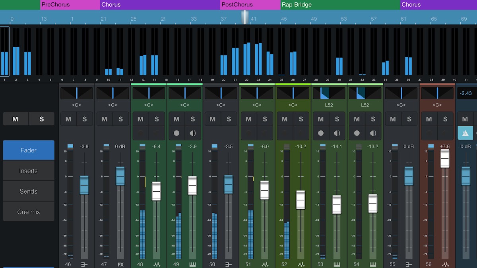Click the audio waveform icon on channel 48
The height and width of the screenshot is (268, 477).
coord(157,264)
